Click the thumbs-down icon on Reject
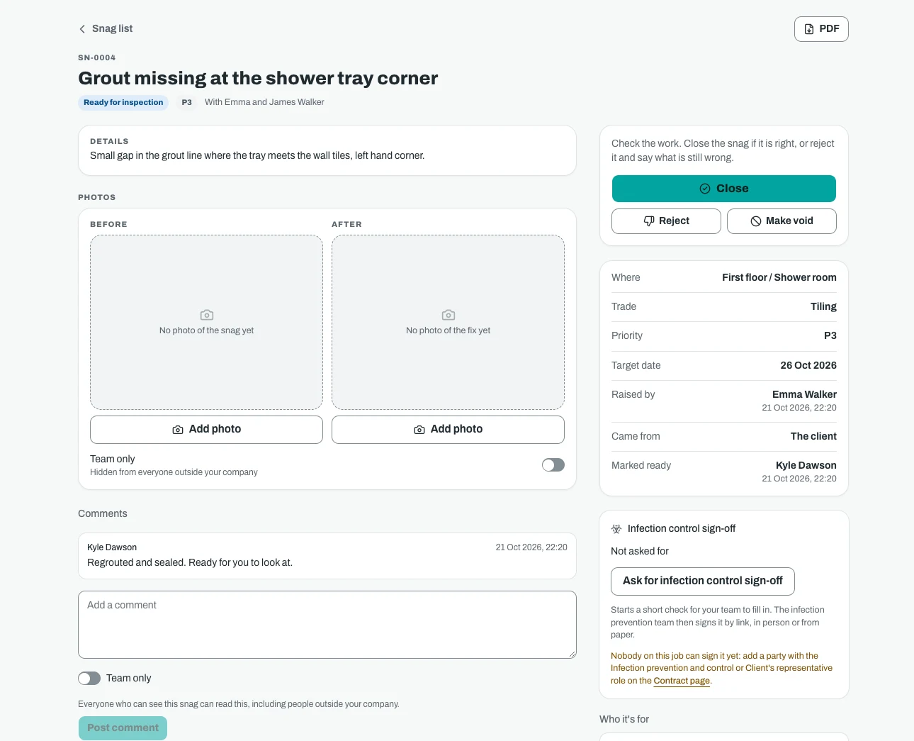Viewport: 914px width, 741px height. point(649,221)
